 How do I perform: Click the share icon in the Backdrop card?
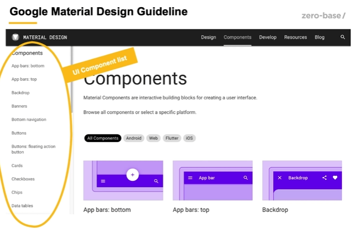pos(325,178)
